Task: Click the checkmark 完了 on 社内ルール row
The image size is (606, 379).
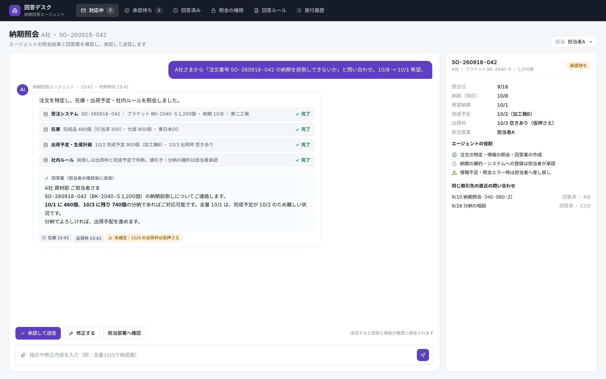Action: (x=303, y=160)
